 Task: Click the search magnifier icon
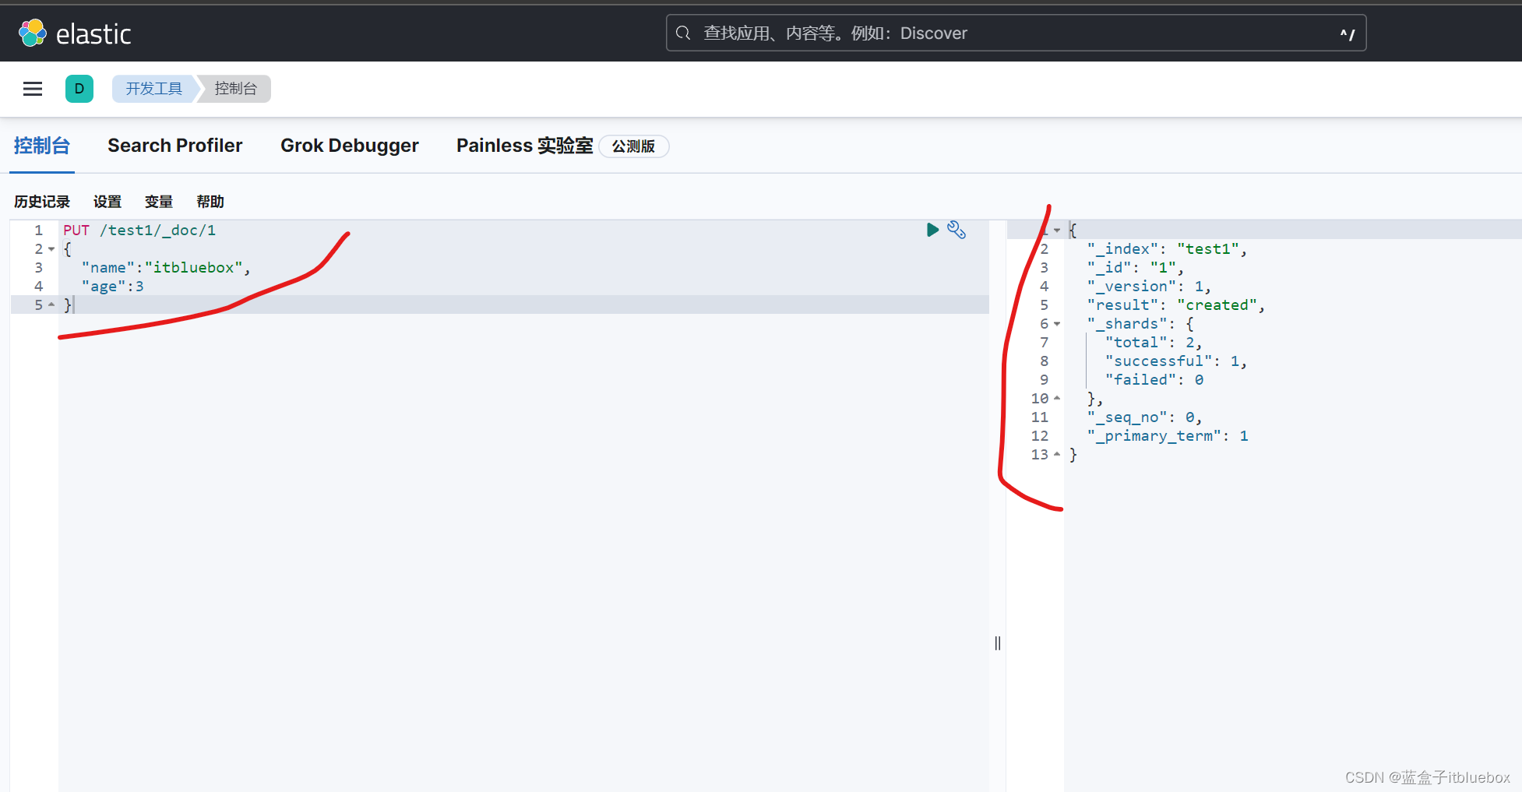(683, 33)
